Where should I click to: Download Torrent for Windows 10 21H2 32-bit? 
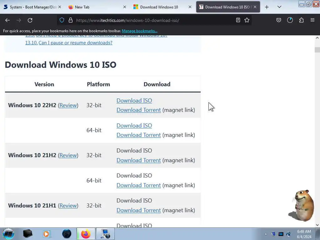[x=139, y=160]
